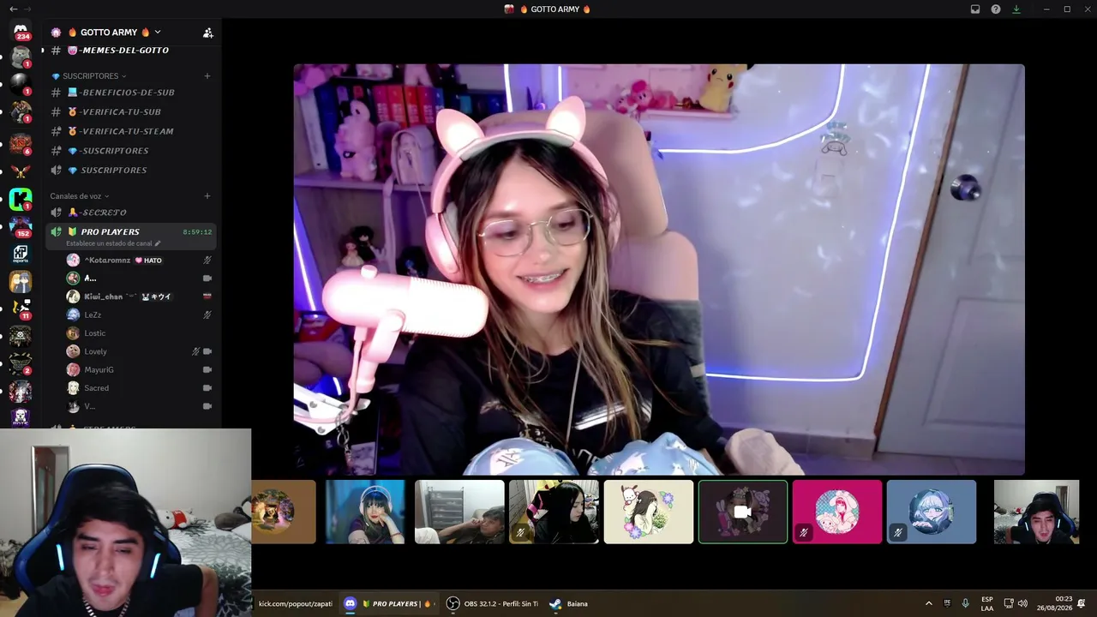This screenshot has height=617, width=1097.
Task: Open Discord PRO PLAYERS taskbar button
Action: tap(388, 604)
